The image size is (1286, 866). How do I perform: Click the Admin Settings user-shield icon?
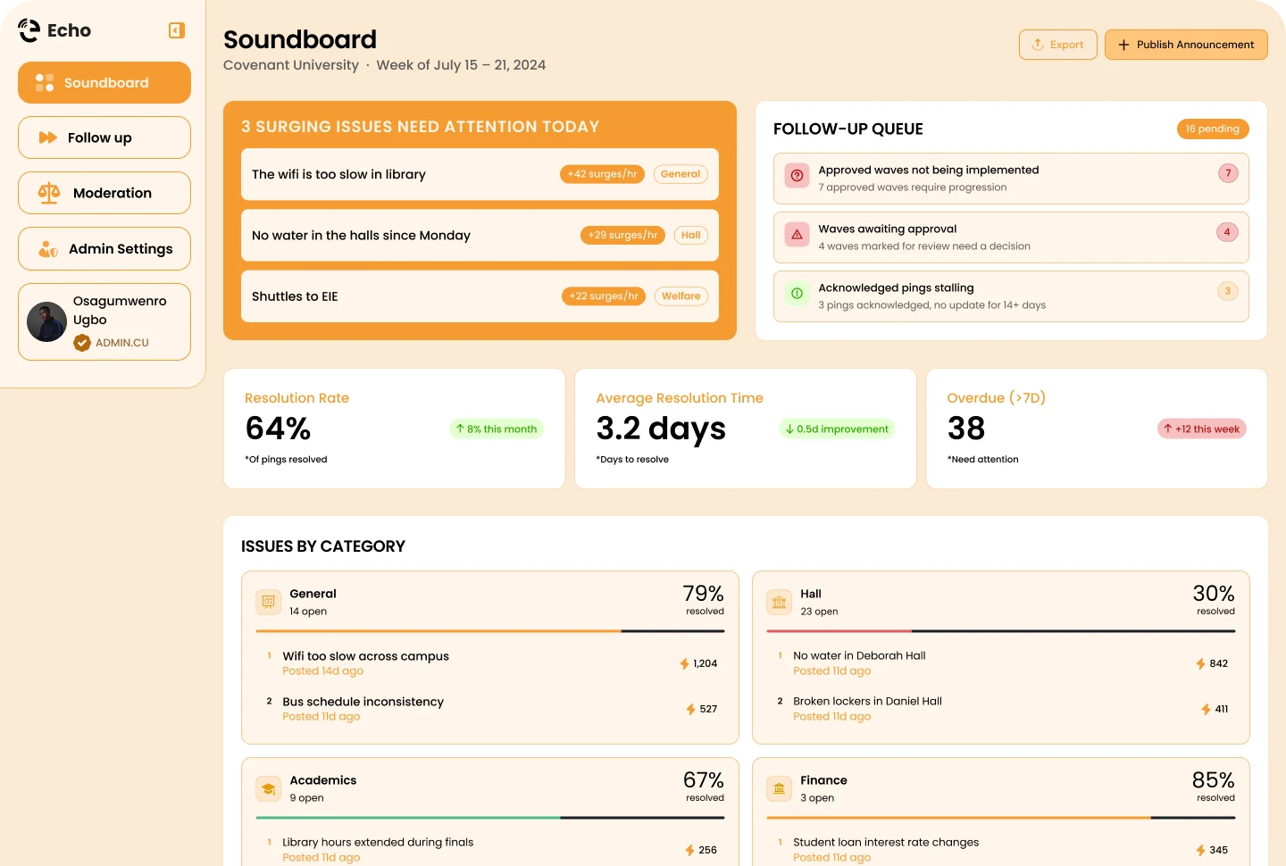(x=48, y=249)
